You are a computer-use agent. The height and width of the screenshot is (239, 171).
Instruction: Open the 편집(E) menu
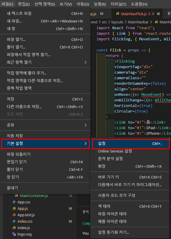(x=24, y=4)
